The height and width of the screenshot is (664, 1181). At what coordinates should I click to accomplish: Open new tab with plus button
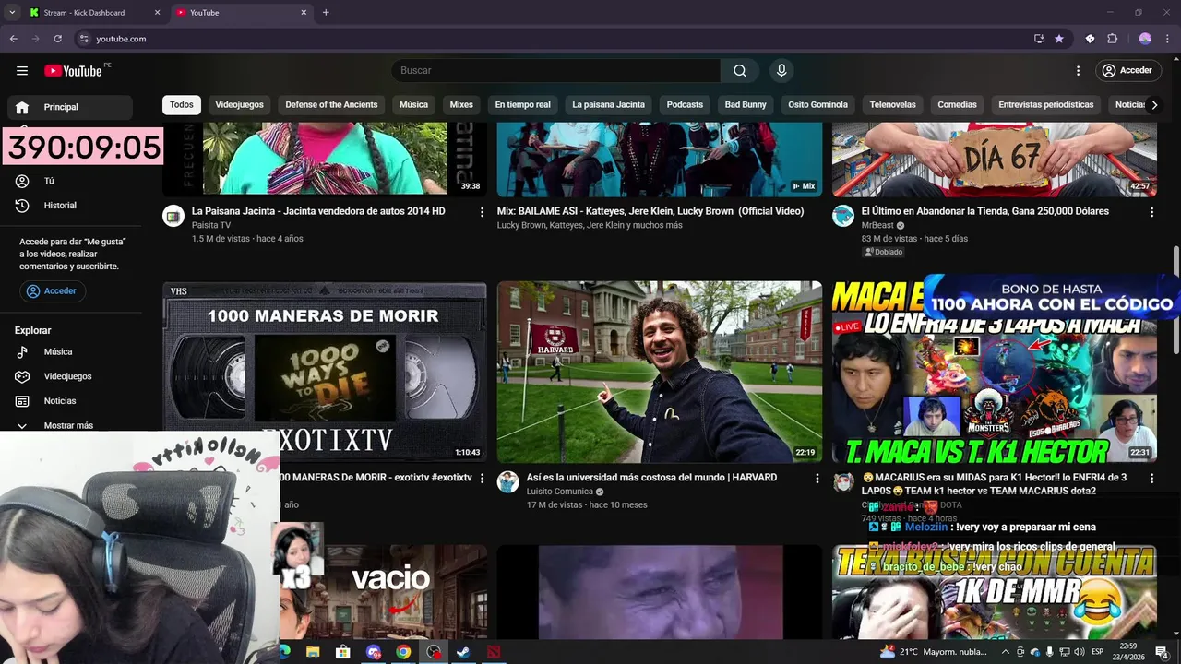(x=326, y=13)
